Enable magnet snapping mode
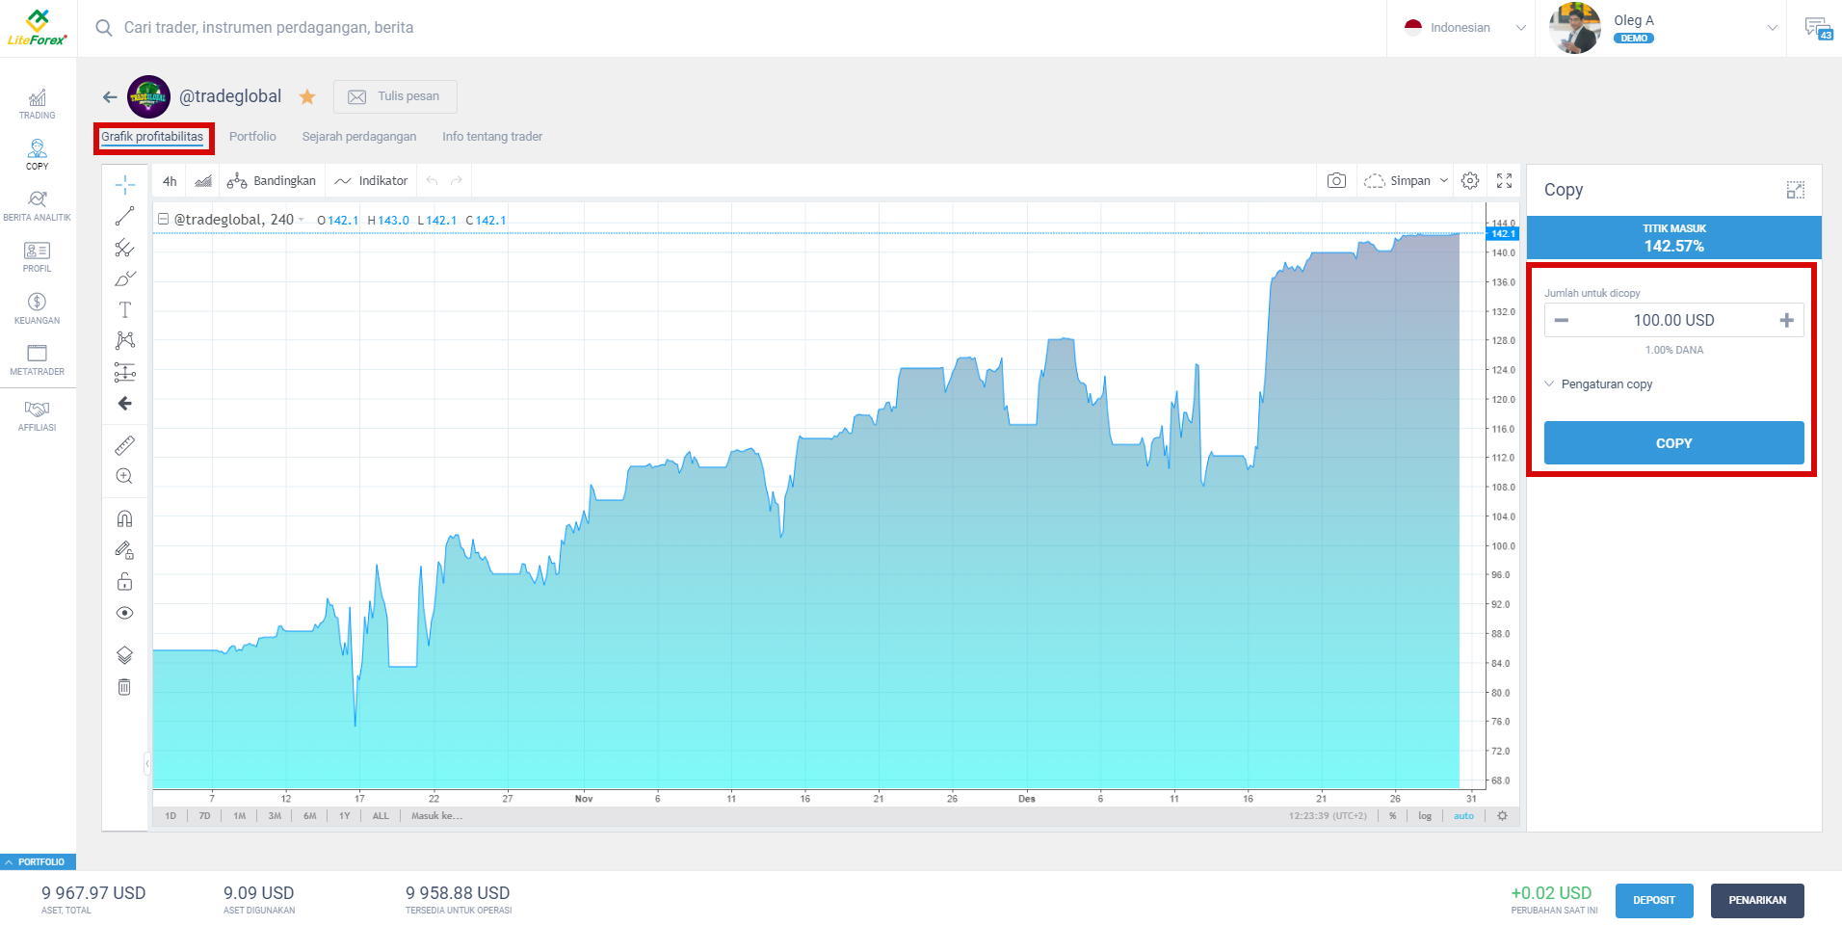This screenshot has width=1842, height=926. pos(124,517)
